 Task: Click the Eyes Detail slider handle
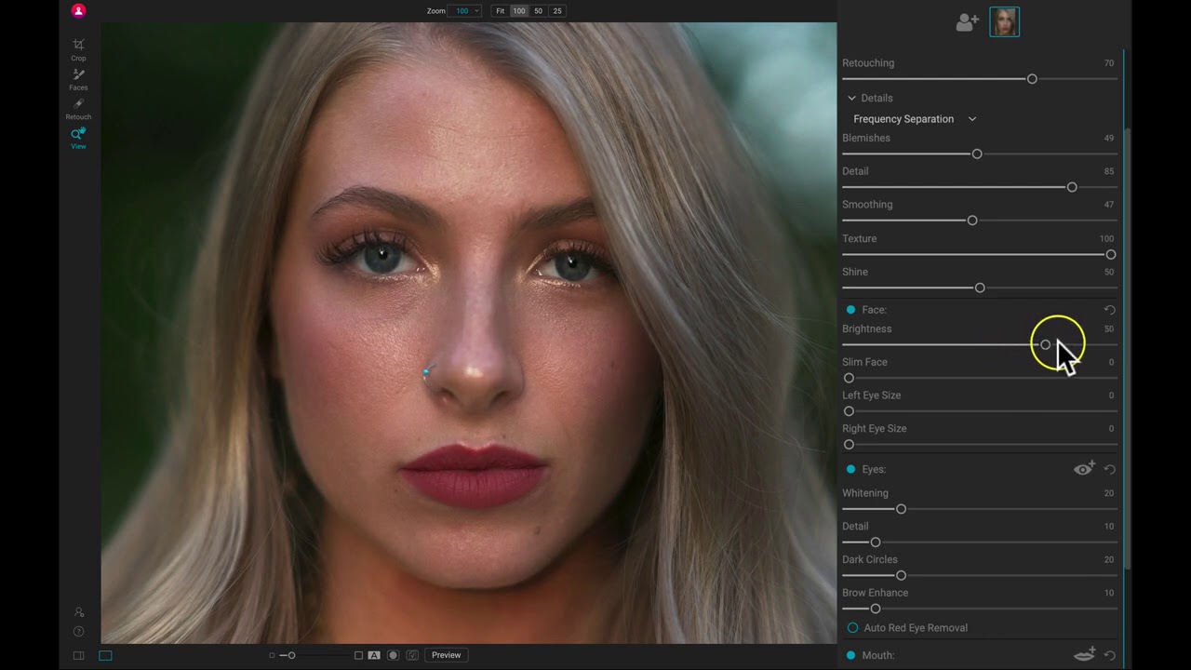coord(875,543)
